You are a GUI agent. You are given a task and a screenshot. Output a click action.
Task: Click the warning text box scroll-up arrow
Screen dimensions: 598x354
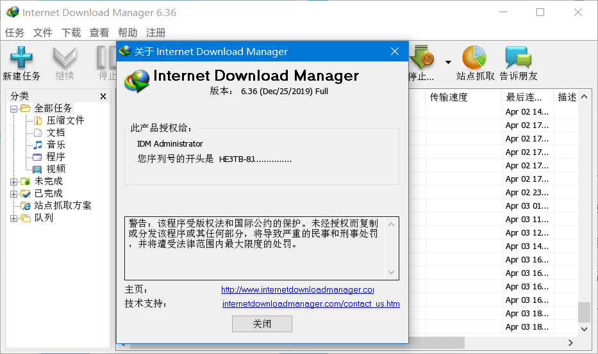[x=391, y=225]
